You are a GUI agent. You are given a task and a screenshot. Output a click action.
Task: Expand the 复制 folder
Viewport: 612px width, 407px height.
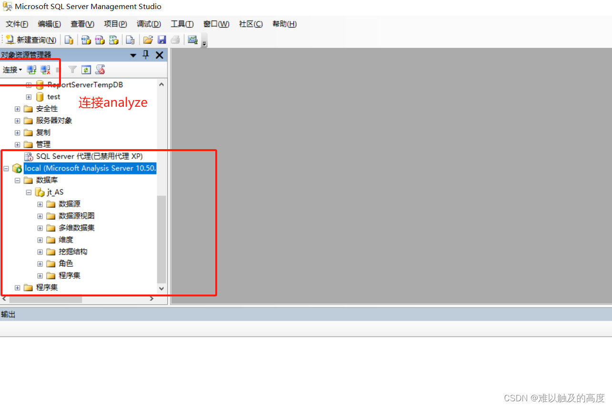click(18, 132)
